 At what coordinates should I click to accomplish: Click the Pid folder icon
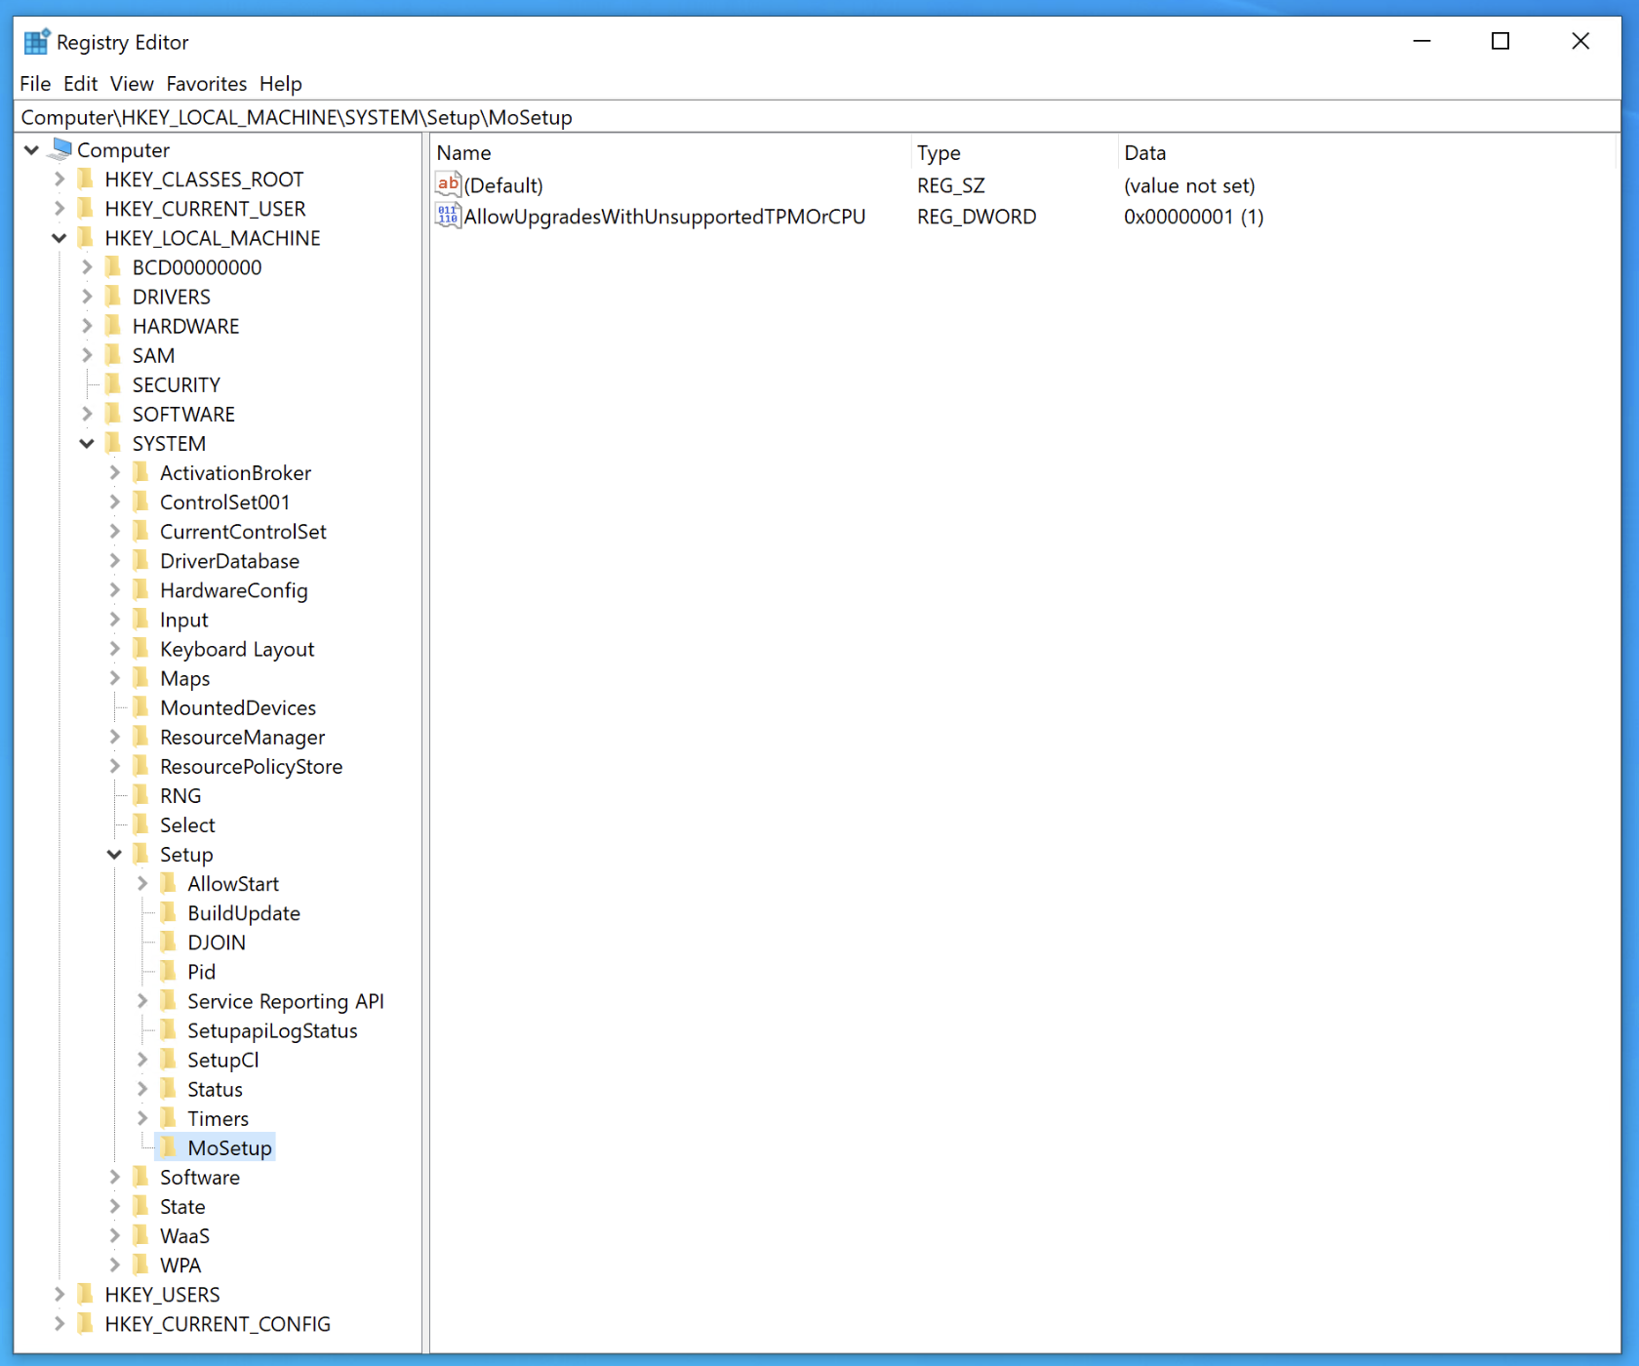tap(169, 971)
